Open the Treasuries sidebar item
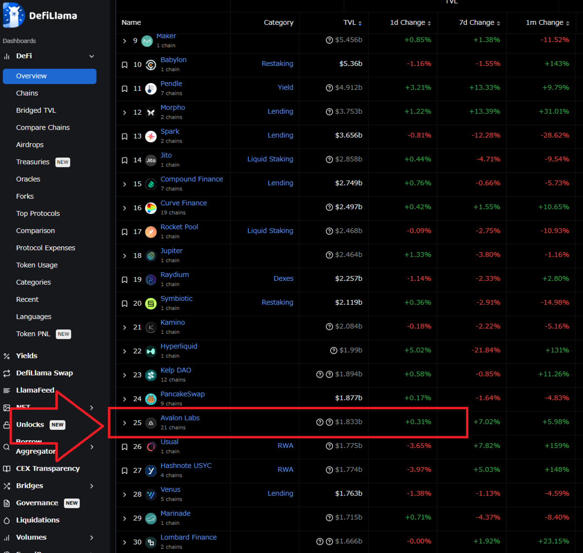The height and width of the screenshot is (553, 583). 33,162
